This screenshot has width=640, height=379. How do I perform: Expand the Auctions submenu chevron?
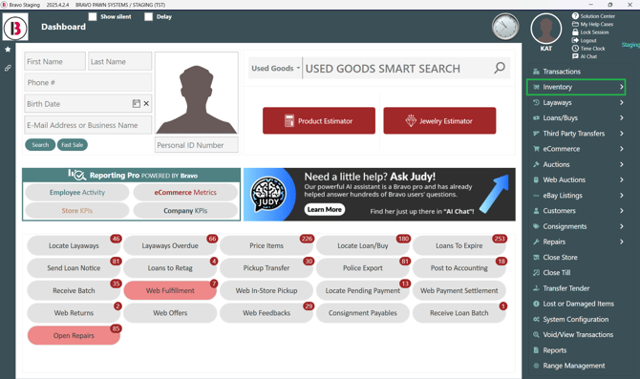tap(621, 164)
